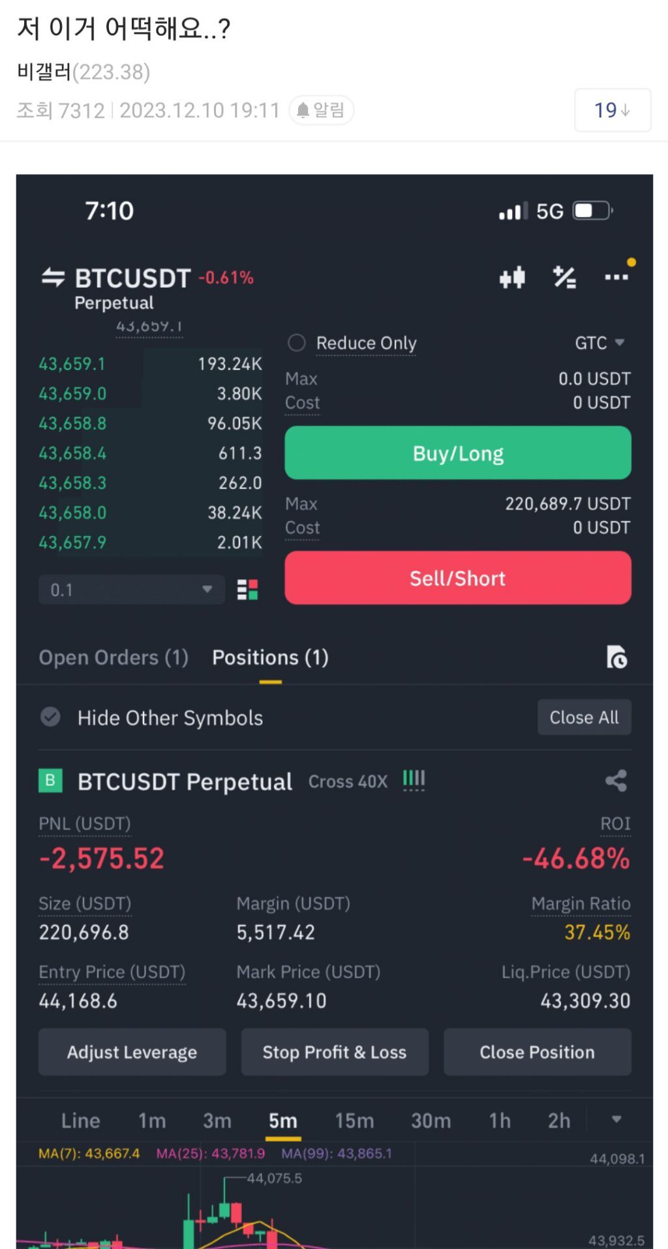Select the 15m chart interval

(354, 1121)
